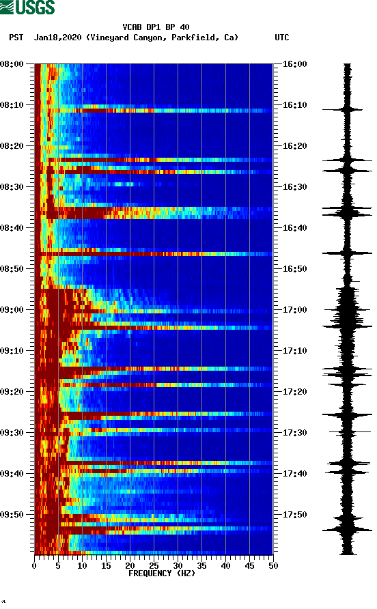Click the 0 Hz frequency axis label
Screen dimensions: 377x609
pos(34,566)
